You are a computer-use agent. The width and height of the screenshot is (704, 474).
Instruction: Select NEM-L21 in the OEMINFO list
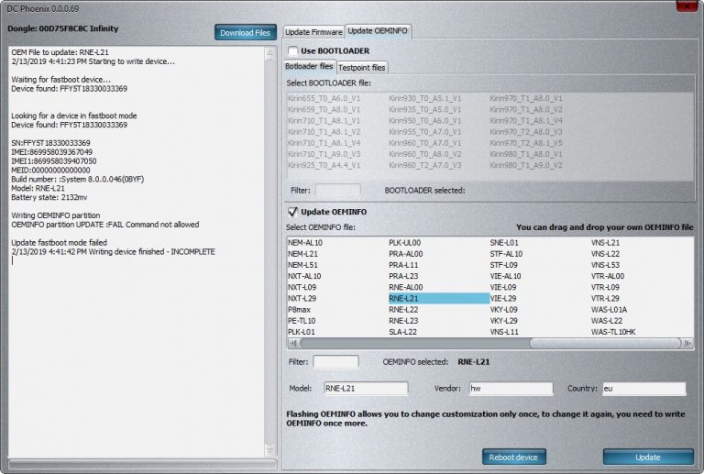302,254
